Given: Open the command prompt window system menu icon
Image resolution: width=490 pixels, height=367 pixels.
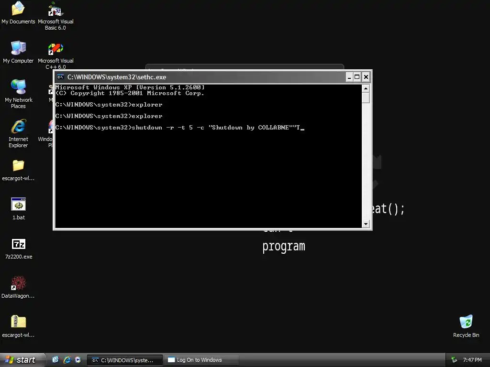Looking at the screenshot, I should (x=61, y=77).
